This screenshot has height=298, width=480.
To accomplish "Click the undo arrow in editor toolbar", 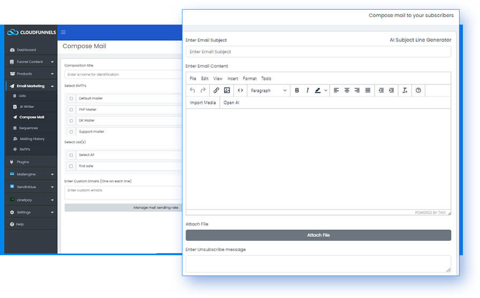I will click(192, 90).
